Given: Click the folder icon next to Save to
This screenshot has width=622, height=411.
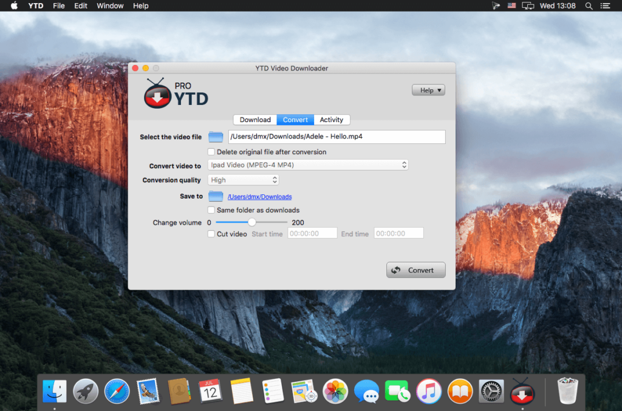Looking at the screenshot, I should 216,195.
